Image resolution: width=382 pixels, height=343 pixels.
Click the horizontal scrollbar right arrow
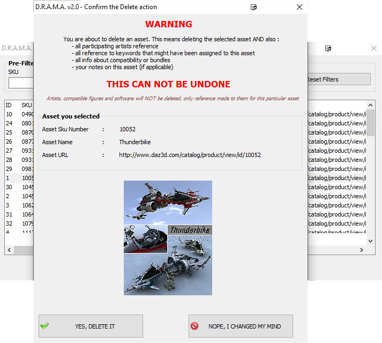pyautogui.click(x=362, y=250)
